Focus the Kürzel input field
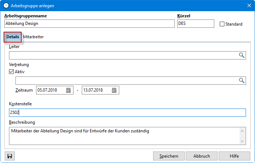 pos(196,23)
